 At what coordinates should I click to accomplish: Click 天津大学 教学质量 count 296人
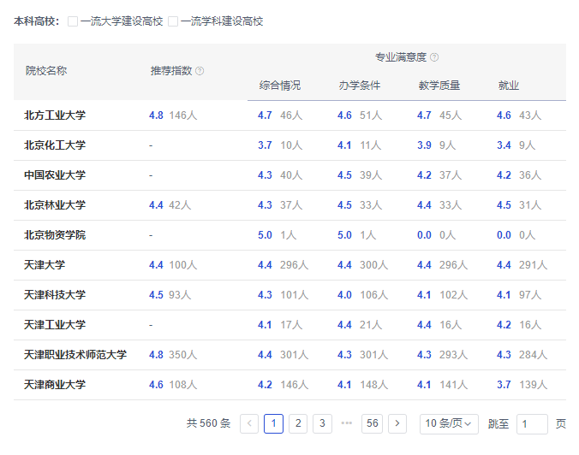[x=453, y=265]
